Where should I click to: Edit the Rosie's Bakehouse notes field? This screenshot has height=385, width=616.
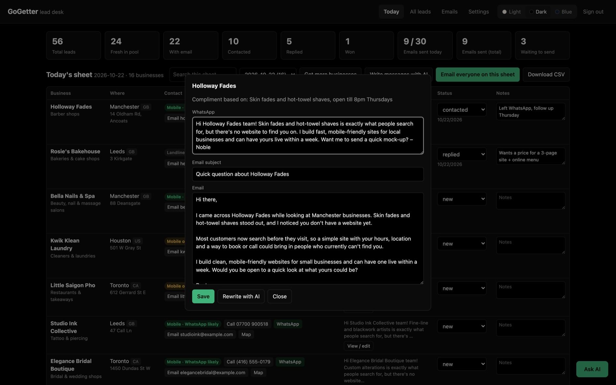click(x=531, y=156)
